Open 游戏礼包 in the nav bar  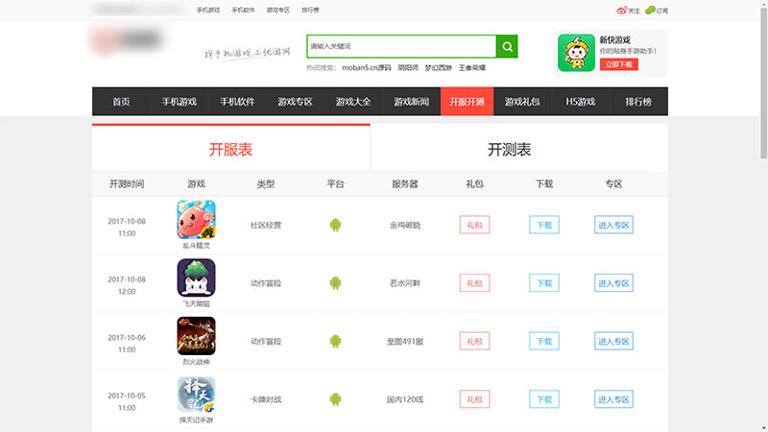tap(522, 102)
